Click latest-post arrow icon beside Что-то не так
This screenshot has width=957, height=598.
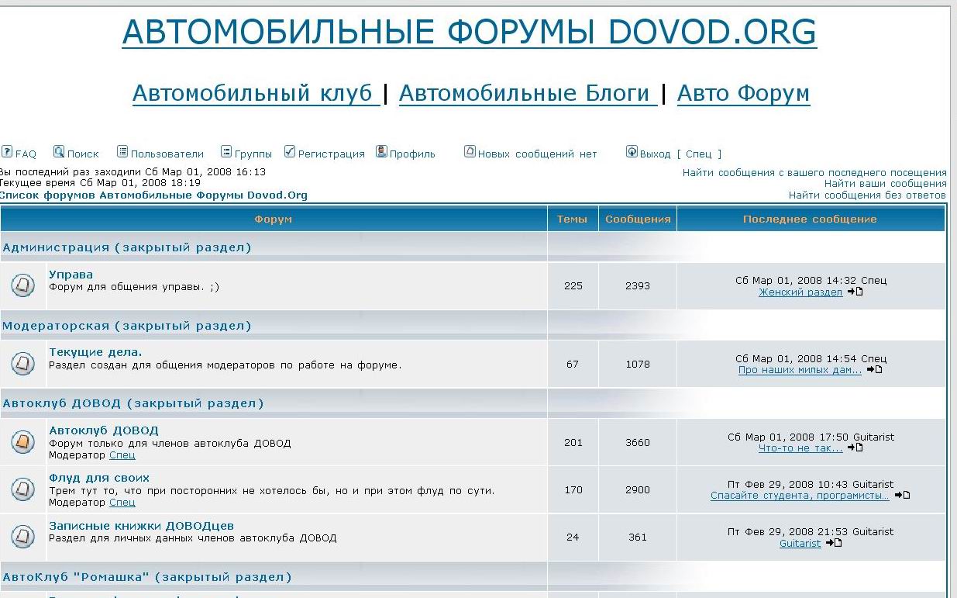pos(855,448)
